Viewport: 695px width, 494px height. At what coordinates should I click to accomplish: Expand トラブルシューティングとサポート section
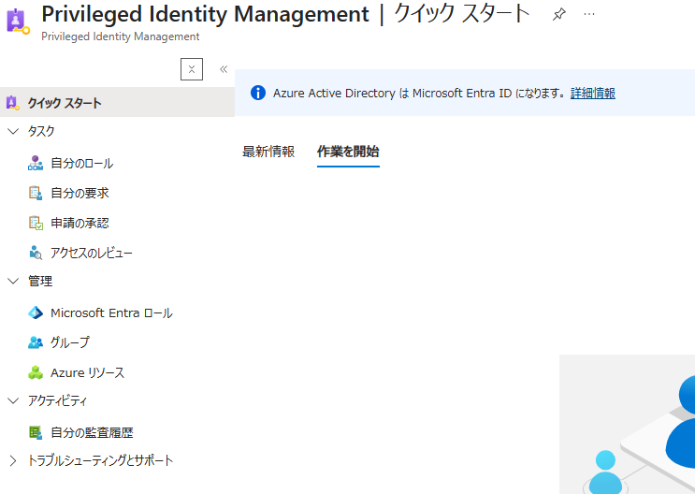click(x=13, y=460)
